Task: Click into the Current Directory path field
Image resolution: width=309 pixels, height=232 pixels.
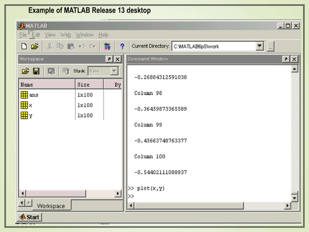Action: tap(214, 47)
